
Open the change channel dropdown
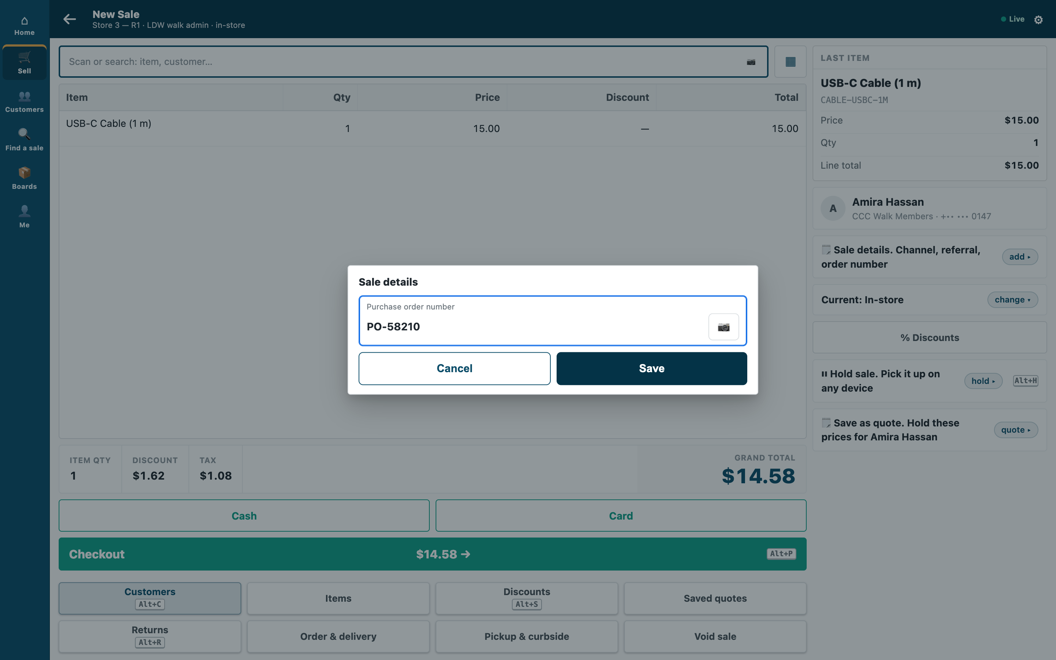point(1012,300)
